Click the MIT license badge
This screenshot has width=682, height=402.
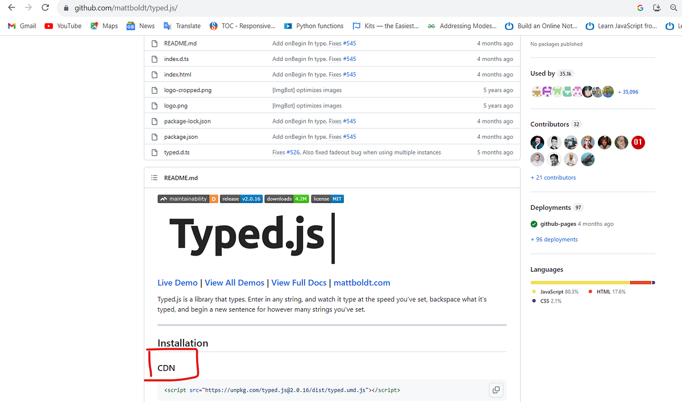tap(327, 198)
